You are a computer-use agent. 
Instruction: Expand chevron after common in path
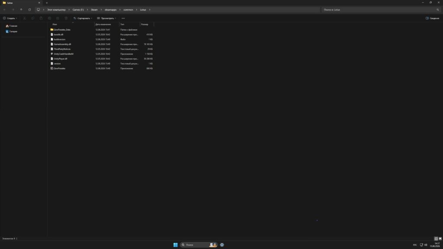pos(136,10)
